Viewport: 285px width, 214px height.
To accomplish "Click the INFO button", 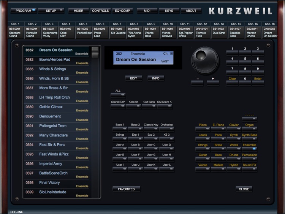I will point(156,78).
